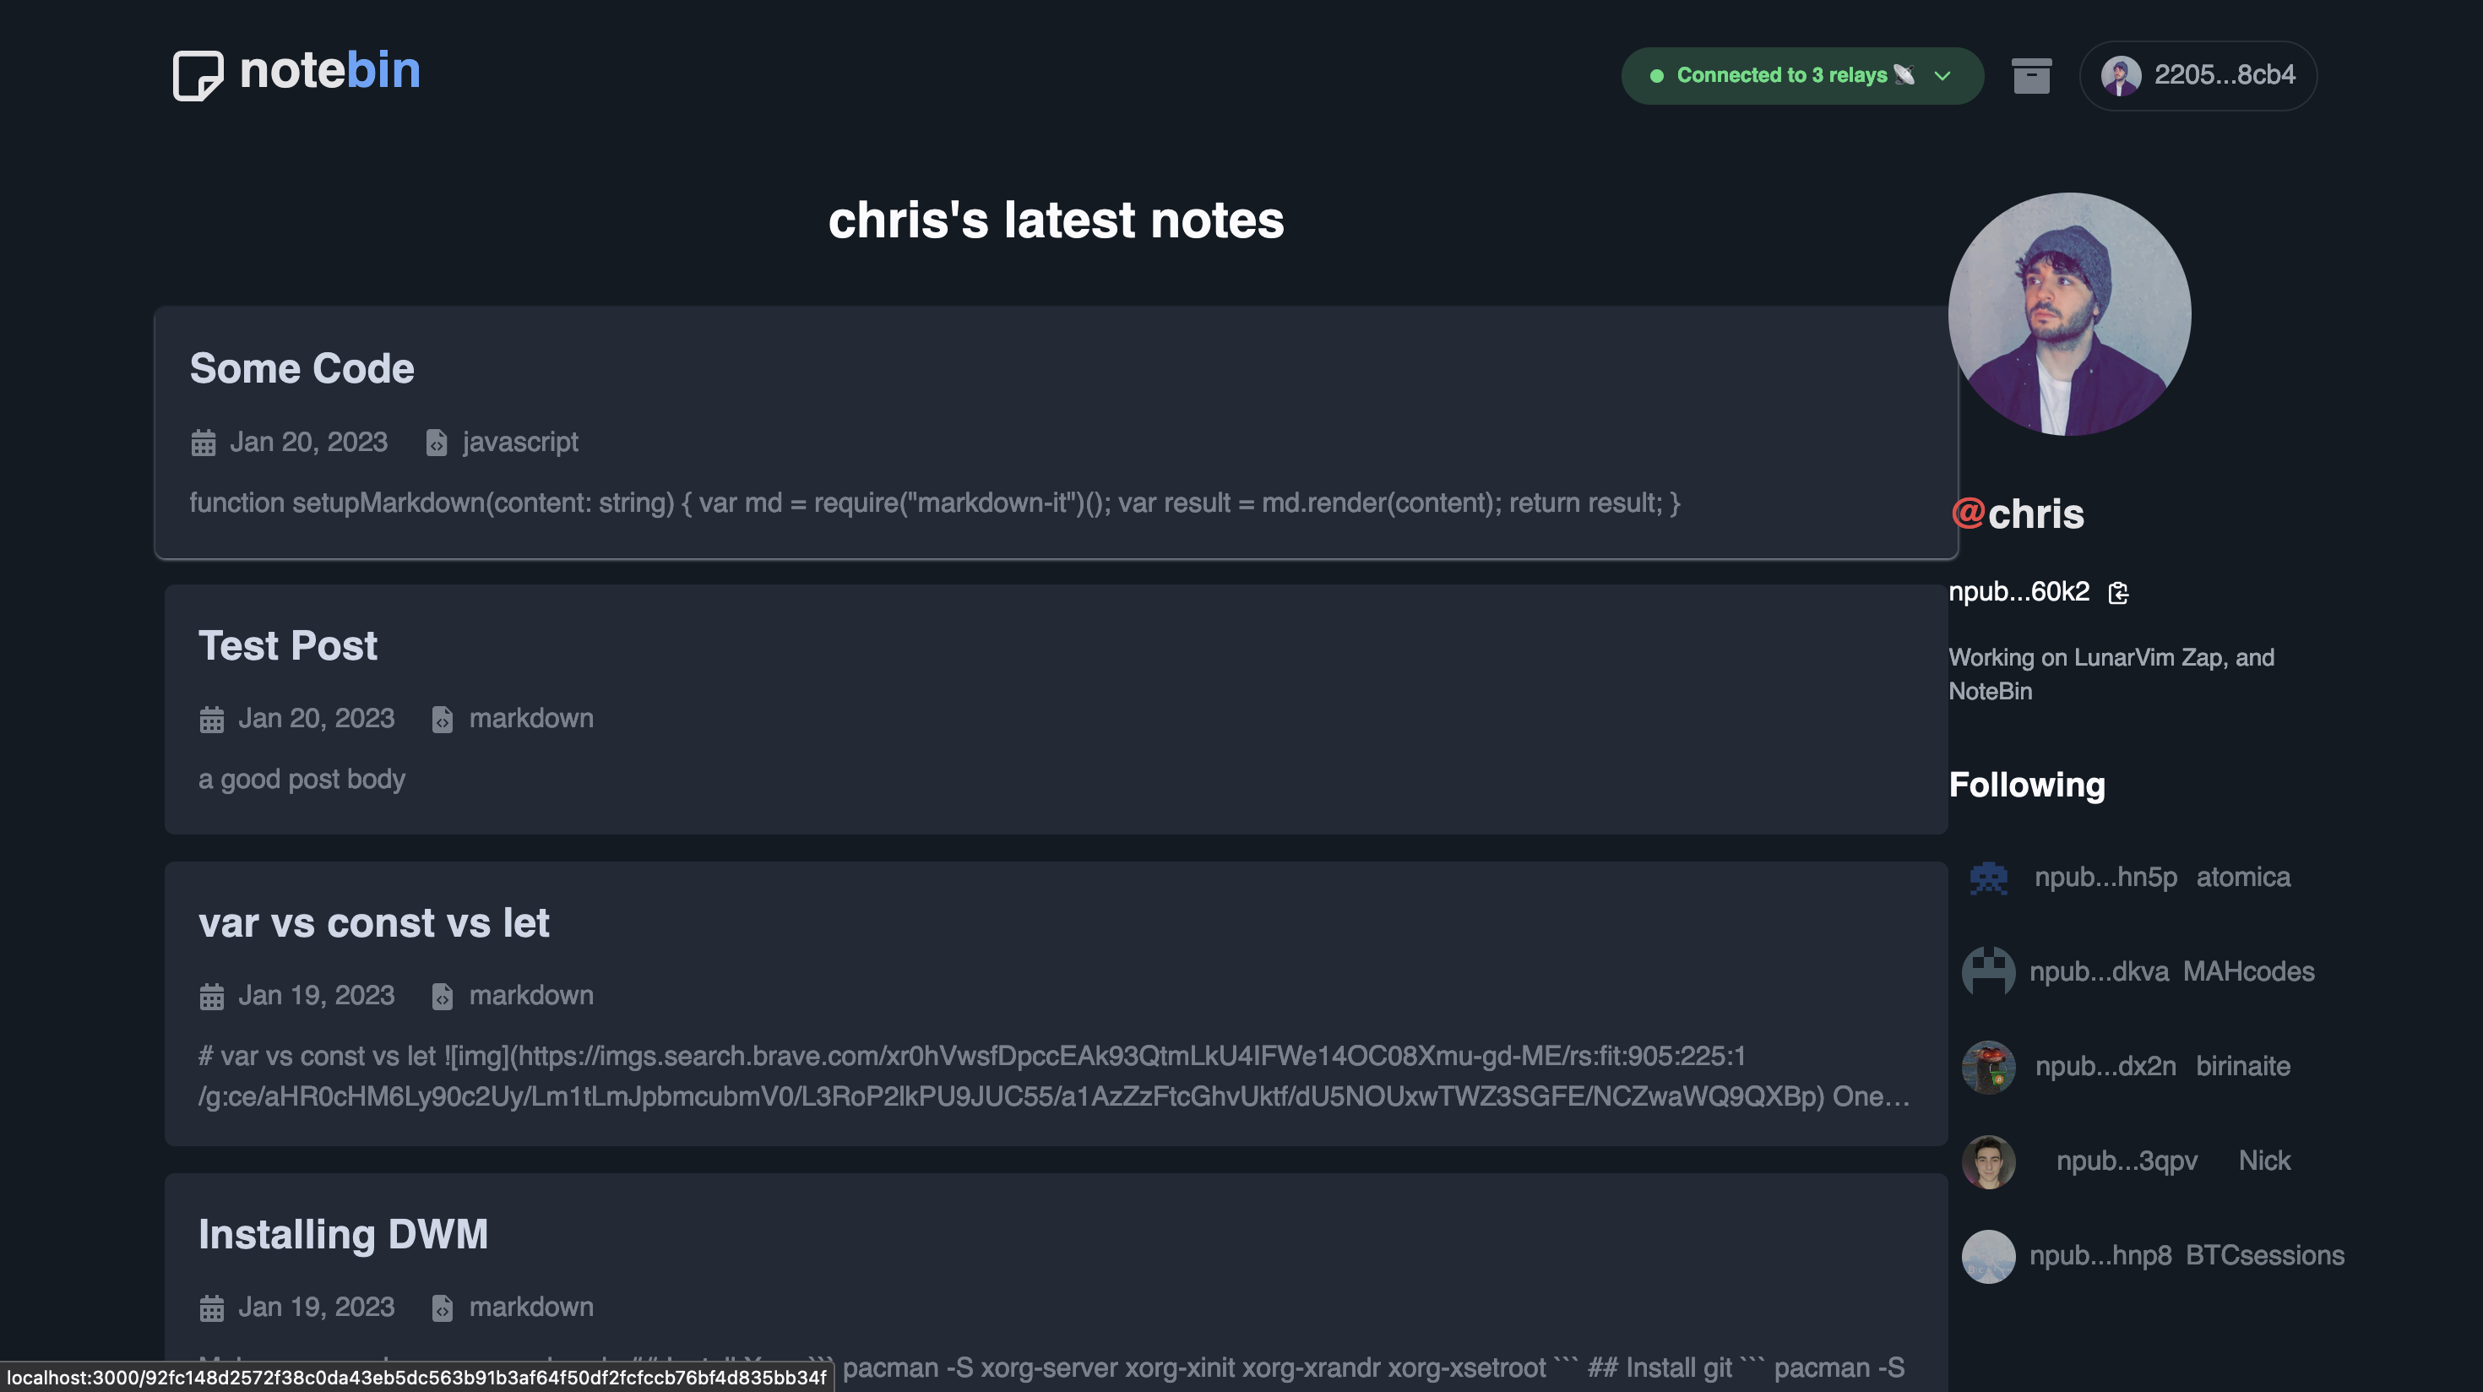Expand the Connected to 3 relays dropdown
The image size is (2483, 1392).
click(x=1942, y=75)
